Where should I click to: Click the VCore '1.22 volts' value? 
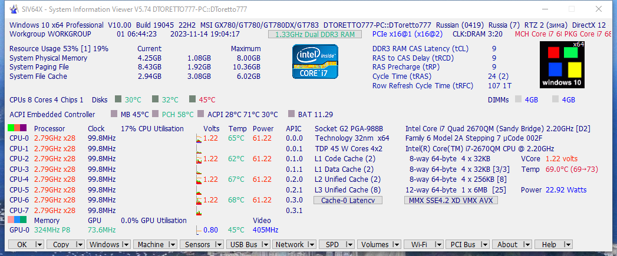(x=562, y=159)
